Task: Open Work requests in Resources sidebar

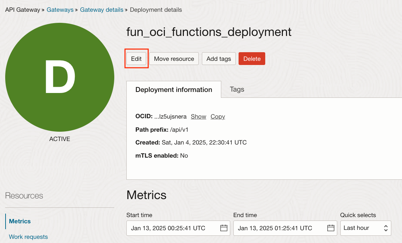Action: (x=28, y=237)
